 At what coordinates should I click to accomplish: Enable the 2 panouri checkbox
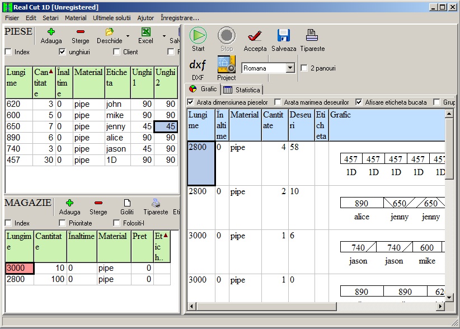click(304, 68)
